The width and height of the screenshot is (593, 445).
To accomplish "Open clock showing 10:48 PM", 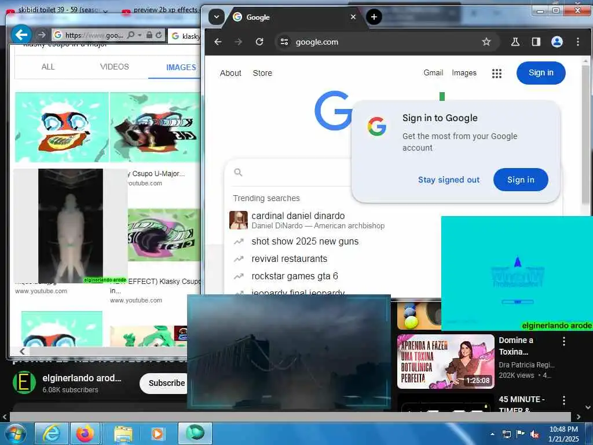I will point(563,434).
